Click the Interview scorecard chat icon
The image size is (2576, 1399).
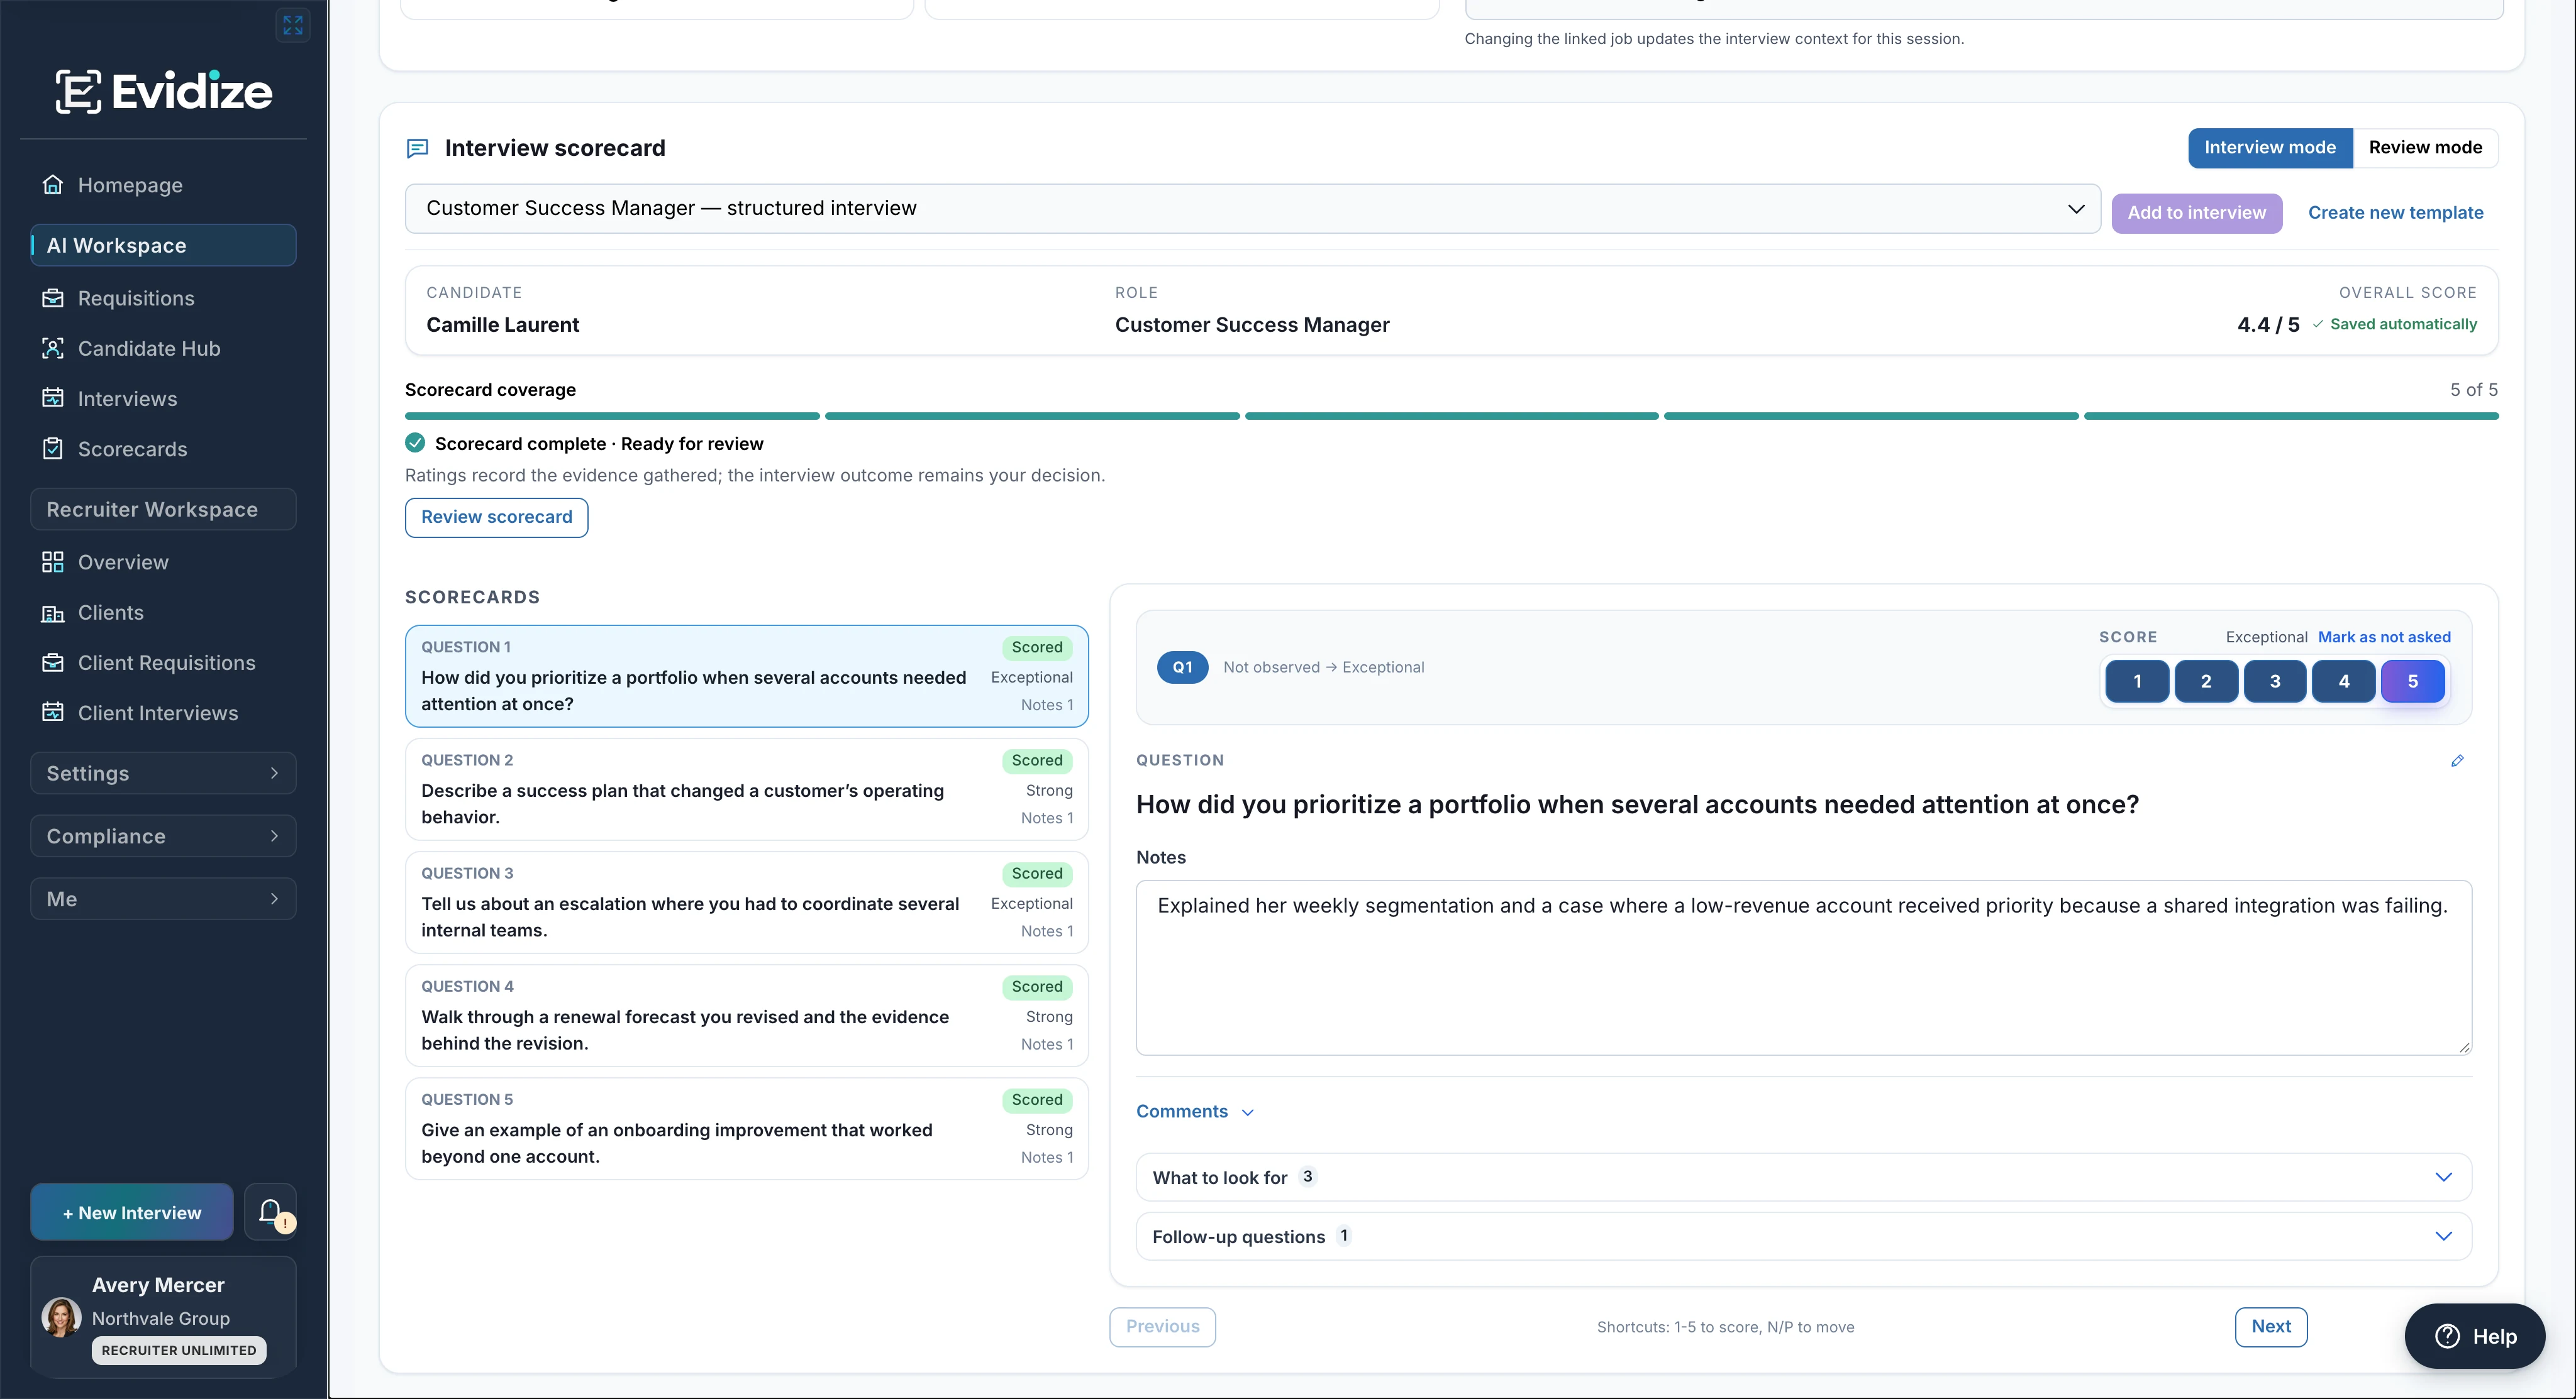point(417,149)
